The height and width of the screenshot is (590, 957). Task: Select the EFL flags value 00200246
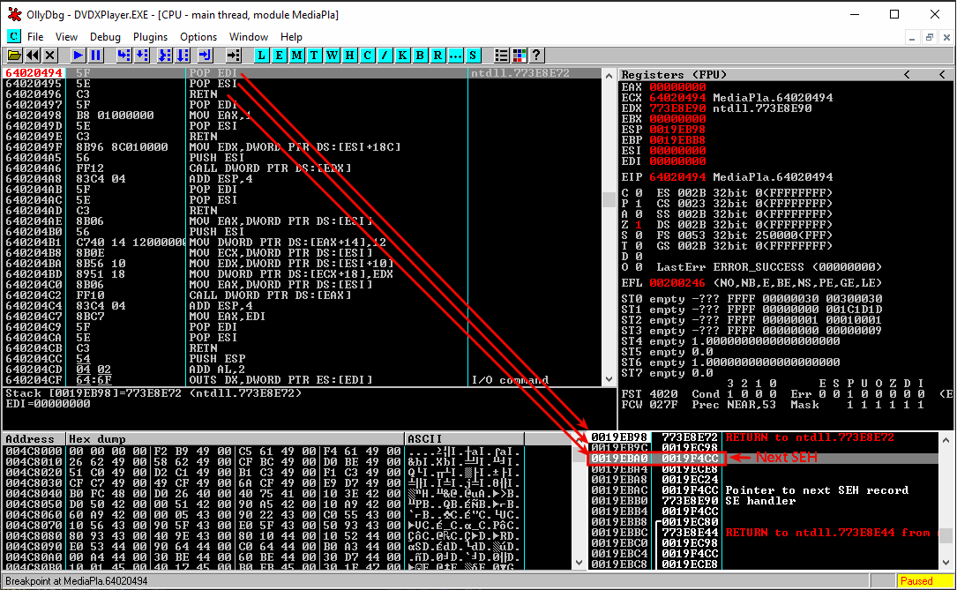point(677,283)
